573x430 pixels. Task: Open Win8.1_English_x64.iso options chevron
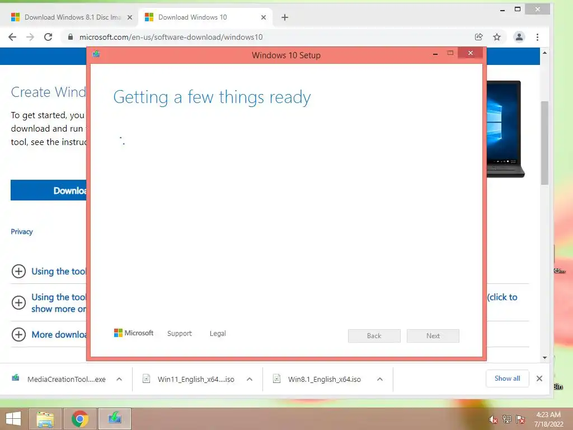click(x=380, y=379)
